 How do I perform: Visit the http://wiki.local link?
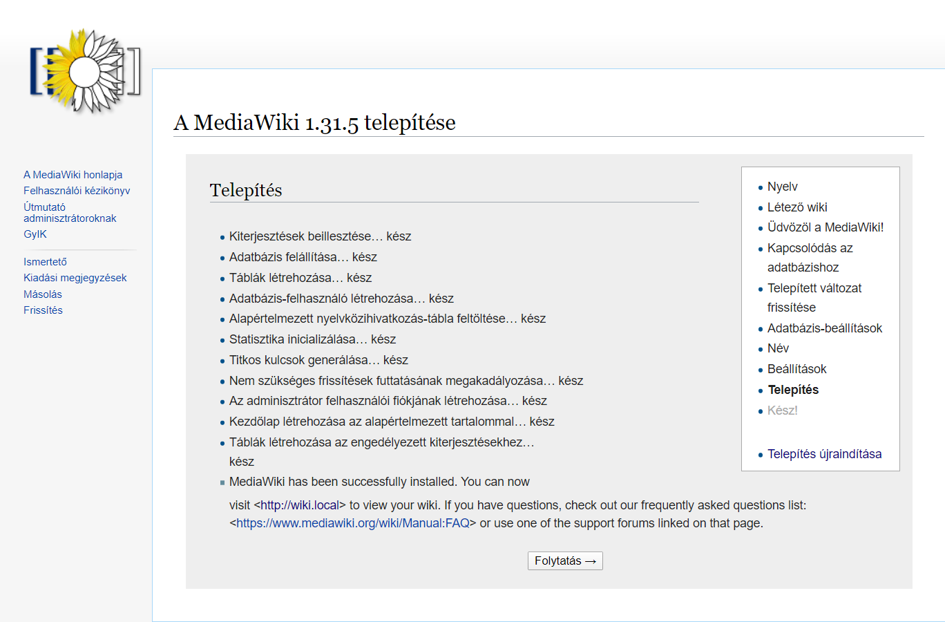click(x=300, y=505)
